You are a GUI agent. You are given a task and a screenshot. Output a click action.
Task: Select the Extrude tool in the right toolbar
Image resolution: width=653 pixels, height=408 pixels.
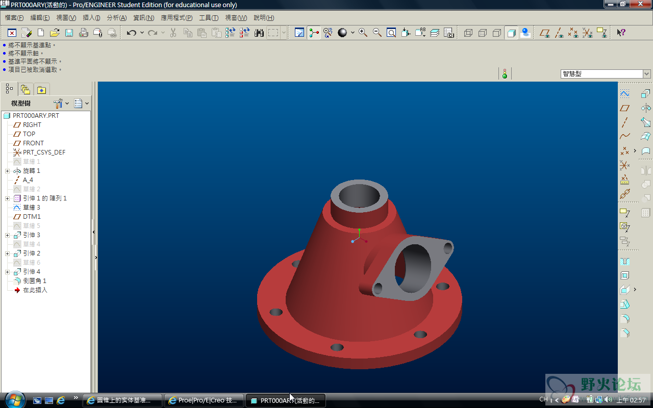pyautogui.click(x=646, y=93)
